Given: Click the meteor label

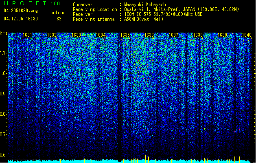Looking at the screenshot, I should click(x=58, y=13).
